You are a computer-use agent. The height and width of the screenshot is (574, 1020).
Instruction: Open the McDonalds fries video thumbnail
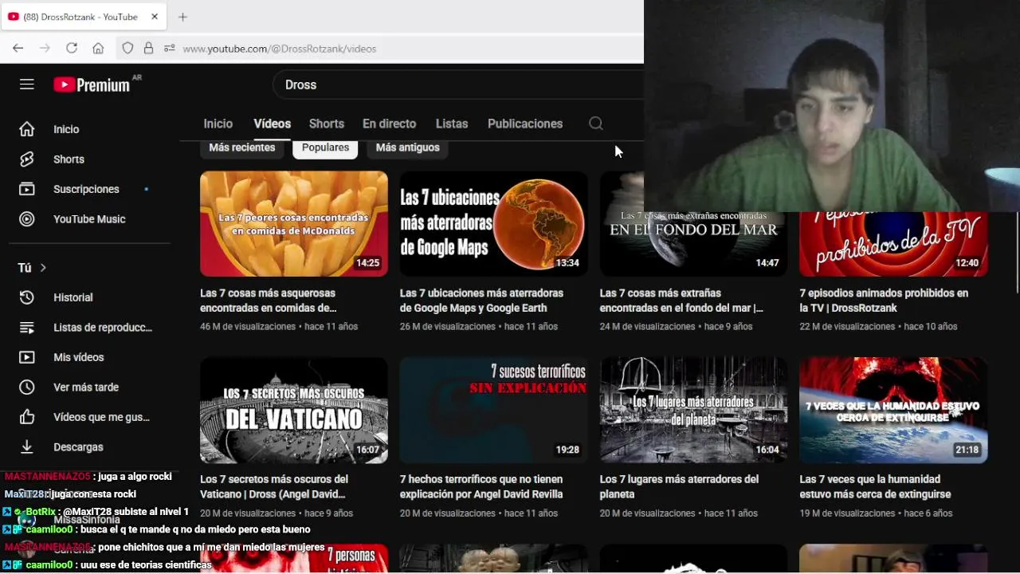294,224
